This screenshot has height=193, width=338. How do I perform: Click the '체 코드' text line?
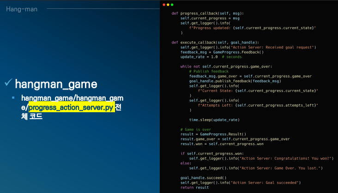click(x=32, y=117)
